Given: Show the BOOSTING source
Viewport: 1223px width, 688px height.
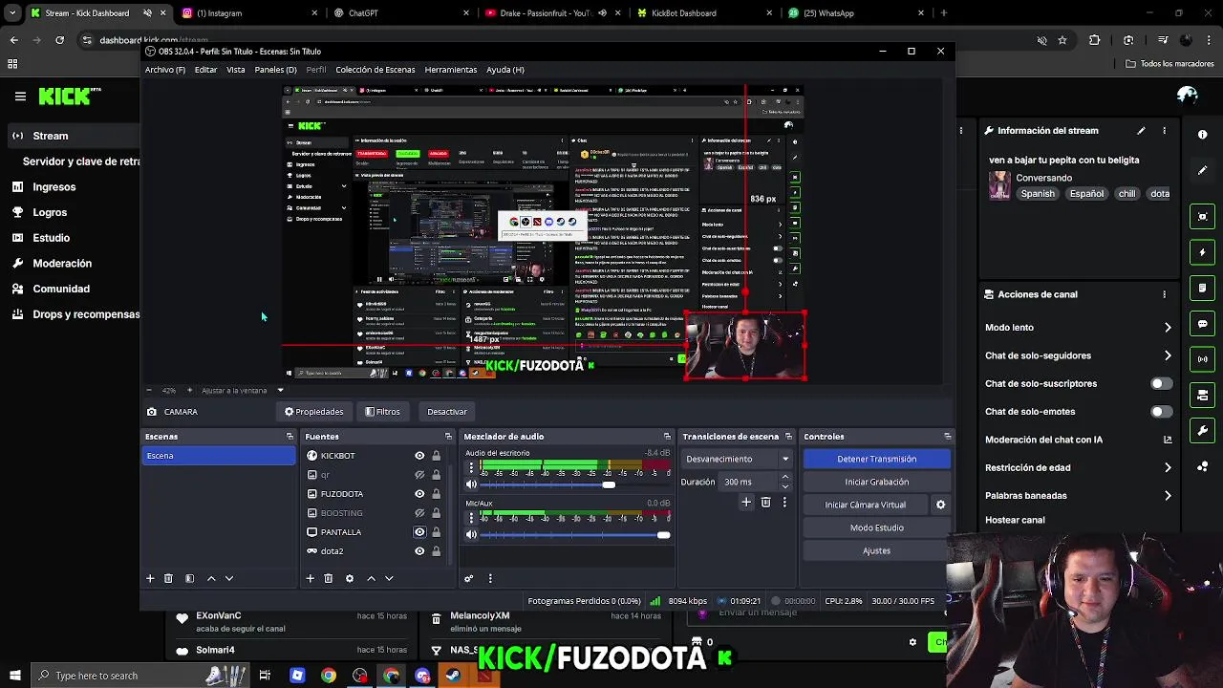Looking at the screenshot, I should point(419,513).
